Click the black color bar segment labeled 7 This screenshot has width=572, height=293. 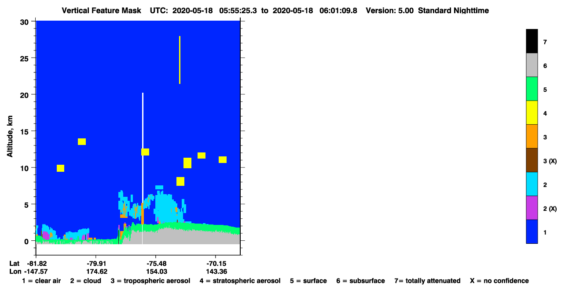532,41
